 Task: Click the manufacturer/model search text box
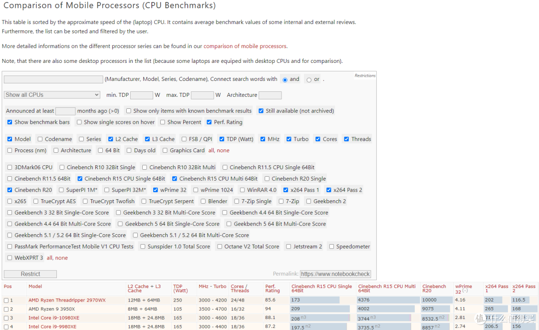[x=53, y=79]
